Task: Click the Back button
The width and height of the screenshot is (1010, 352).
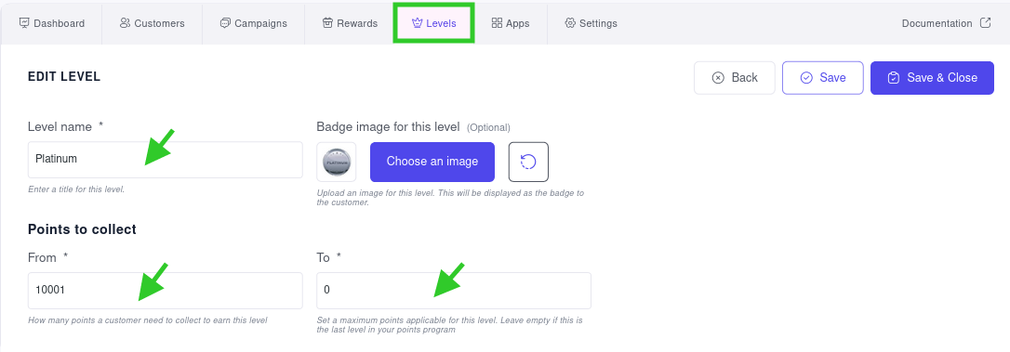Action: coord(735,78)
